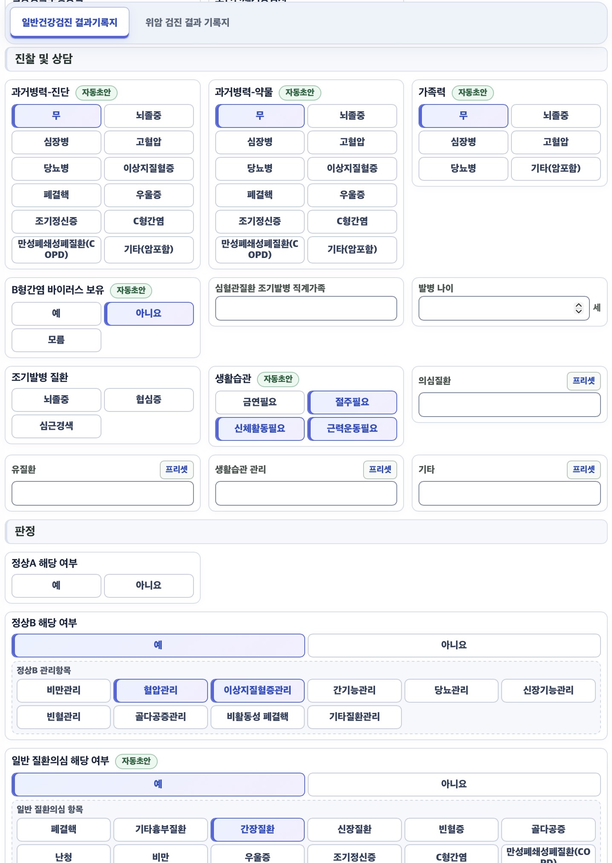Toggle 신장질환 in 일반 질환의심 항목

click(x=355, y=830)
